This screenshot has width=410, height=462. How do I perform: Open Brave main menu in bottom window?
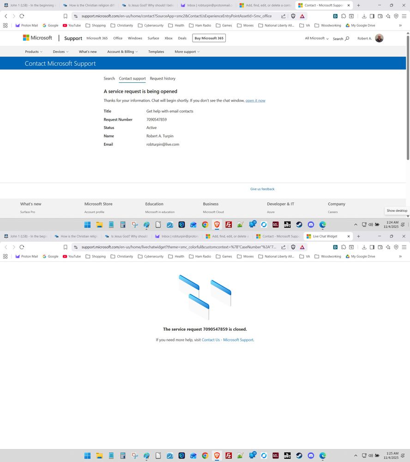coord(404,247)
